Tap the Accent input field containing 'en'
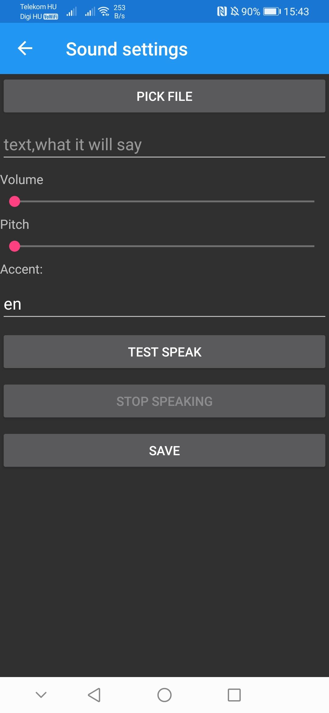Viewport: 329px width, 713px height. [x=164, y=304]
